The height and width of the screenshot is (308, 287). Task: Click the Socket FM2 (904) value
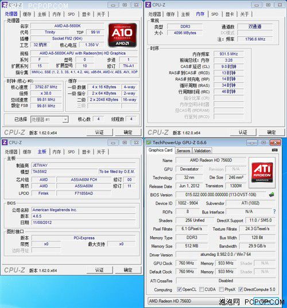click(x=67, y=38)
